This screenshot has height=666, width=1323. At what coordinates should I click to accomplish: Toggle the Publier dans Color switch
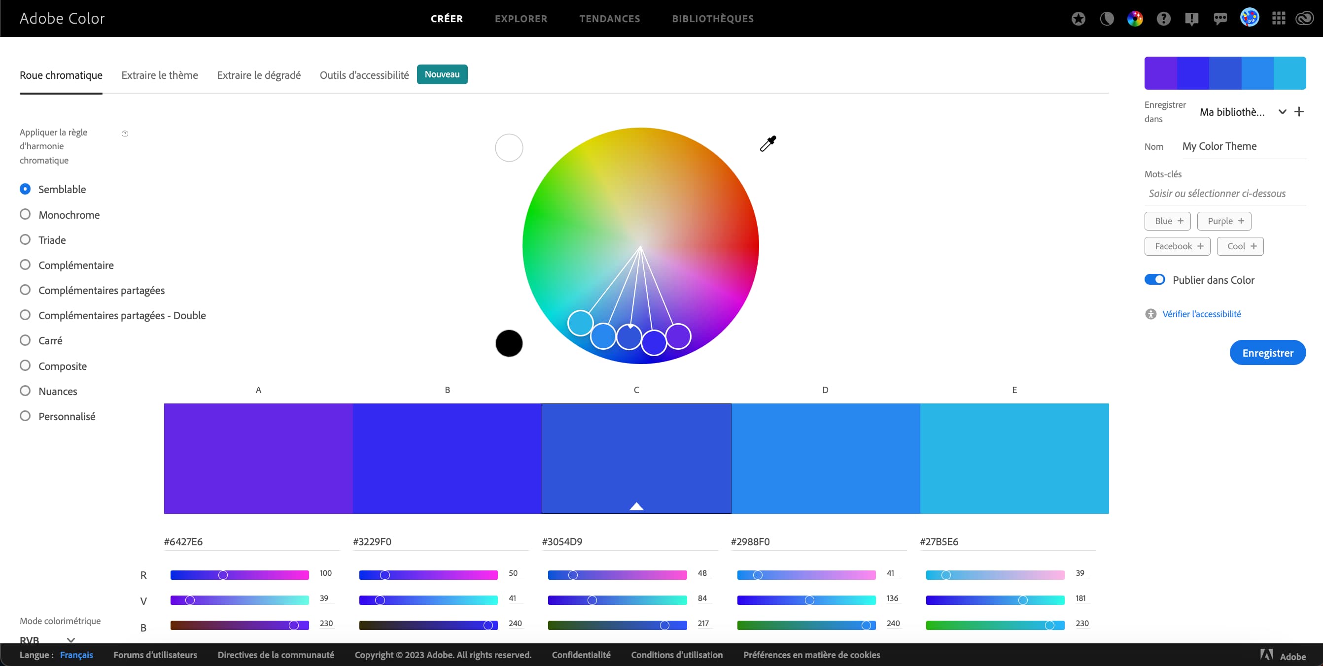(1154, 280)
